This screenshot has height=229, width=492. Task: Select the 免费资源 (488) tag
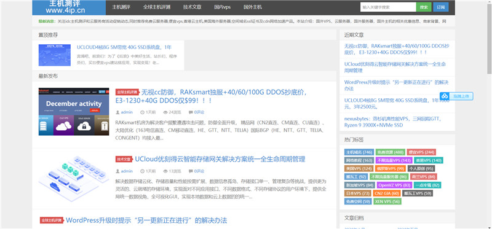(x=390, y=152)
